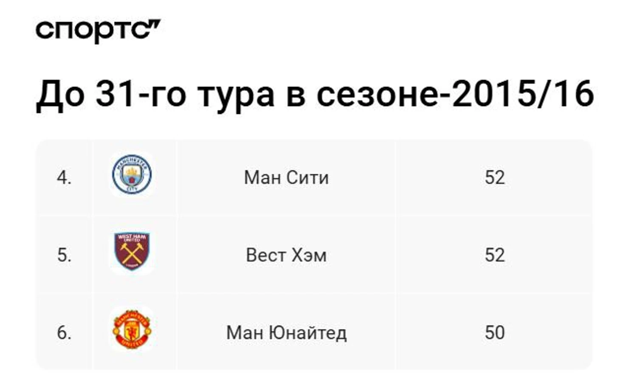Click Man City's 52 points value
Viewport: 620px width, 387px height.
pos(495,178)
